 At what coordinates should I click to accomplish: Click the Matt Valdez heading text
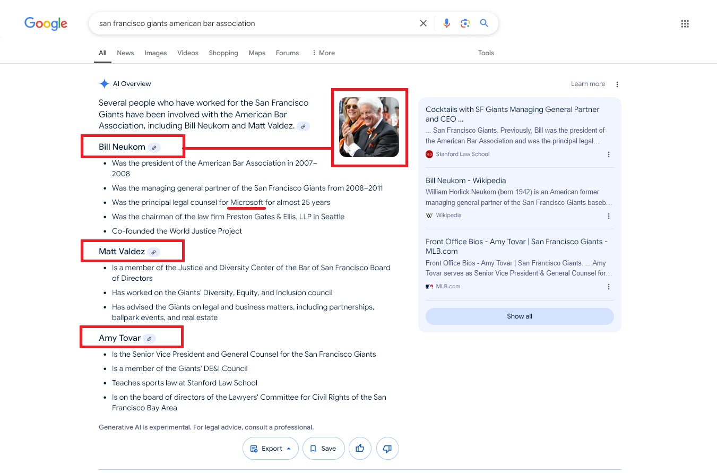point(122,251)
